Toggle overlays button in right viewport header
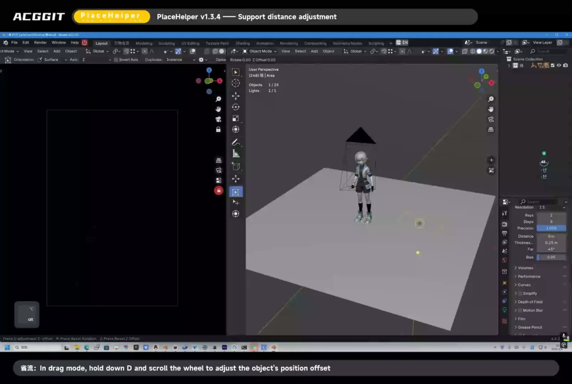This screenshot has width=572, height=384. pos(451,51)
